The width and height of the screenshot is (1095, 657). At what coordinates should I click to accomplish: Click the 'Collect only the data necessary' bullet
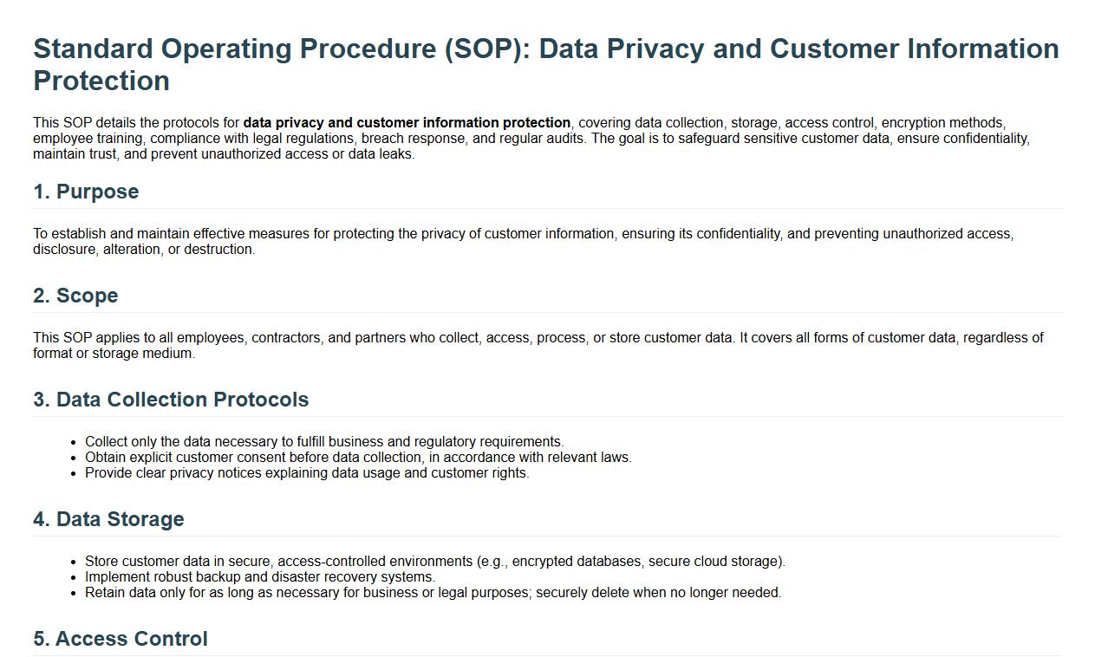tap(324, 442)
